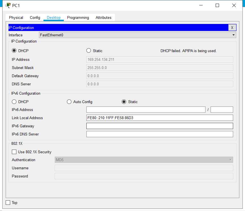This screenshot has height=211, width=245.
Task: Switch to the Physical tab
Action: point(16,17)
